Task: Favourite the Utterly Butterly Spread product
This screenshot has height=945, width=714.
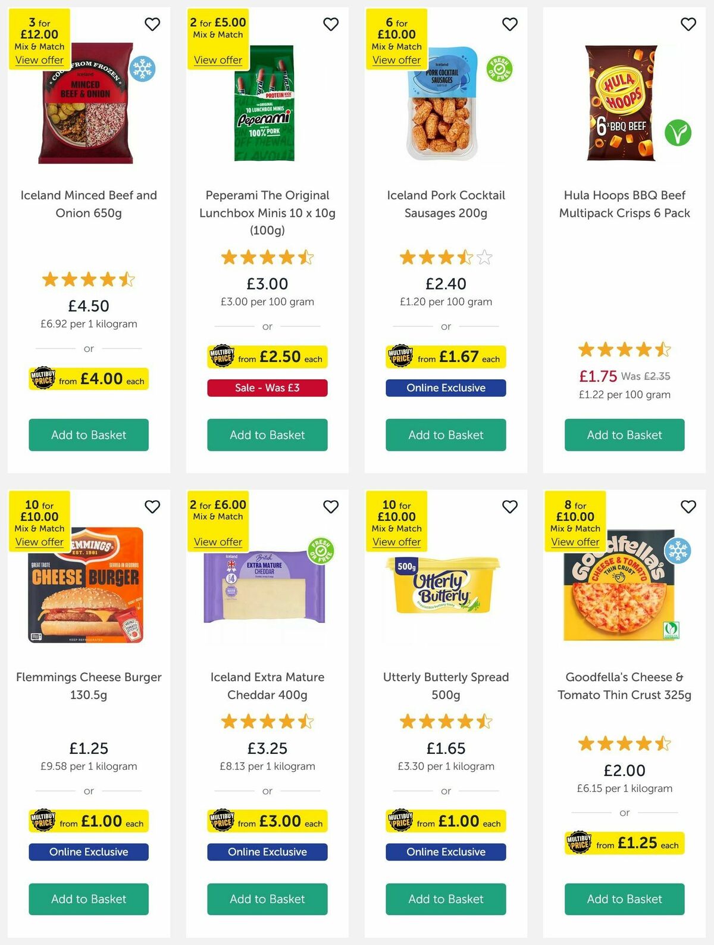Action: 509,507
